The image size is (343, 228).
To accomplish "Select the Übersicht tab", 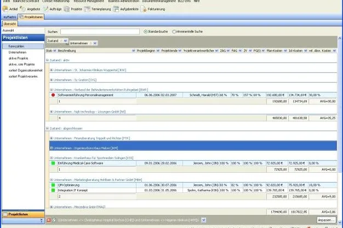I will coord(10,24).
